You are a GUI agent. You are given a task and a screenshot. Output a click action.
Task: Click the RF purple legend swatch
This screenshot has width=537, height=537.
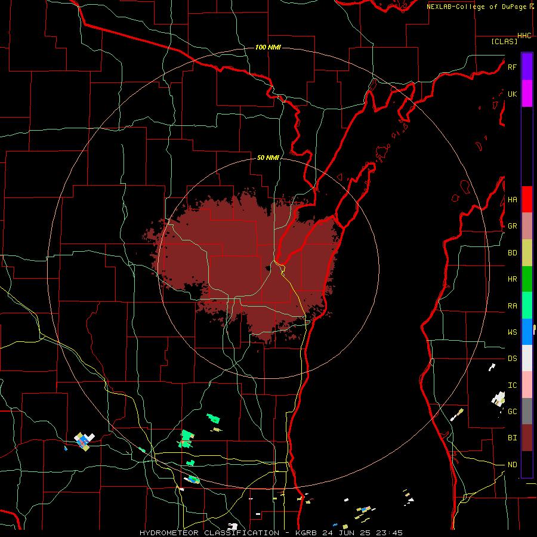pos(527,67)
